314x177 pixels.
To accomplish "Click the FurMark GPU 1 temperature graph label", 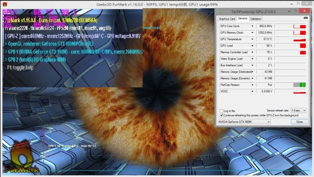I will [x=72, y=146].
